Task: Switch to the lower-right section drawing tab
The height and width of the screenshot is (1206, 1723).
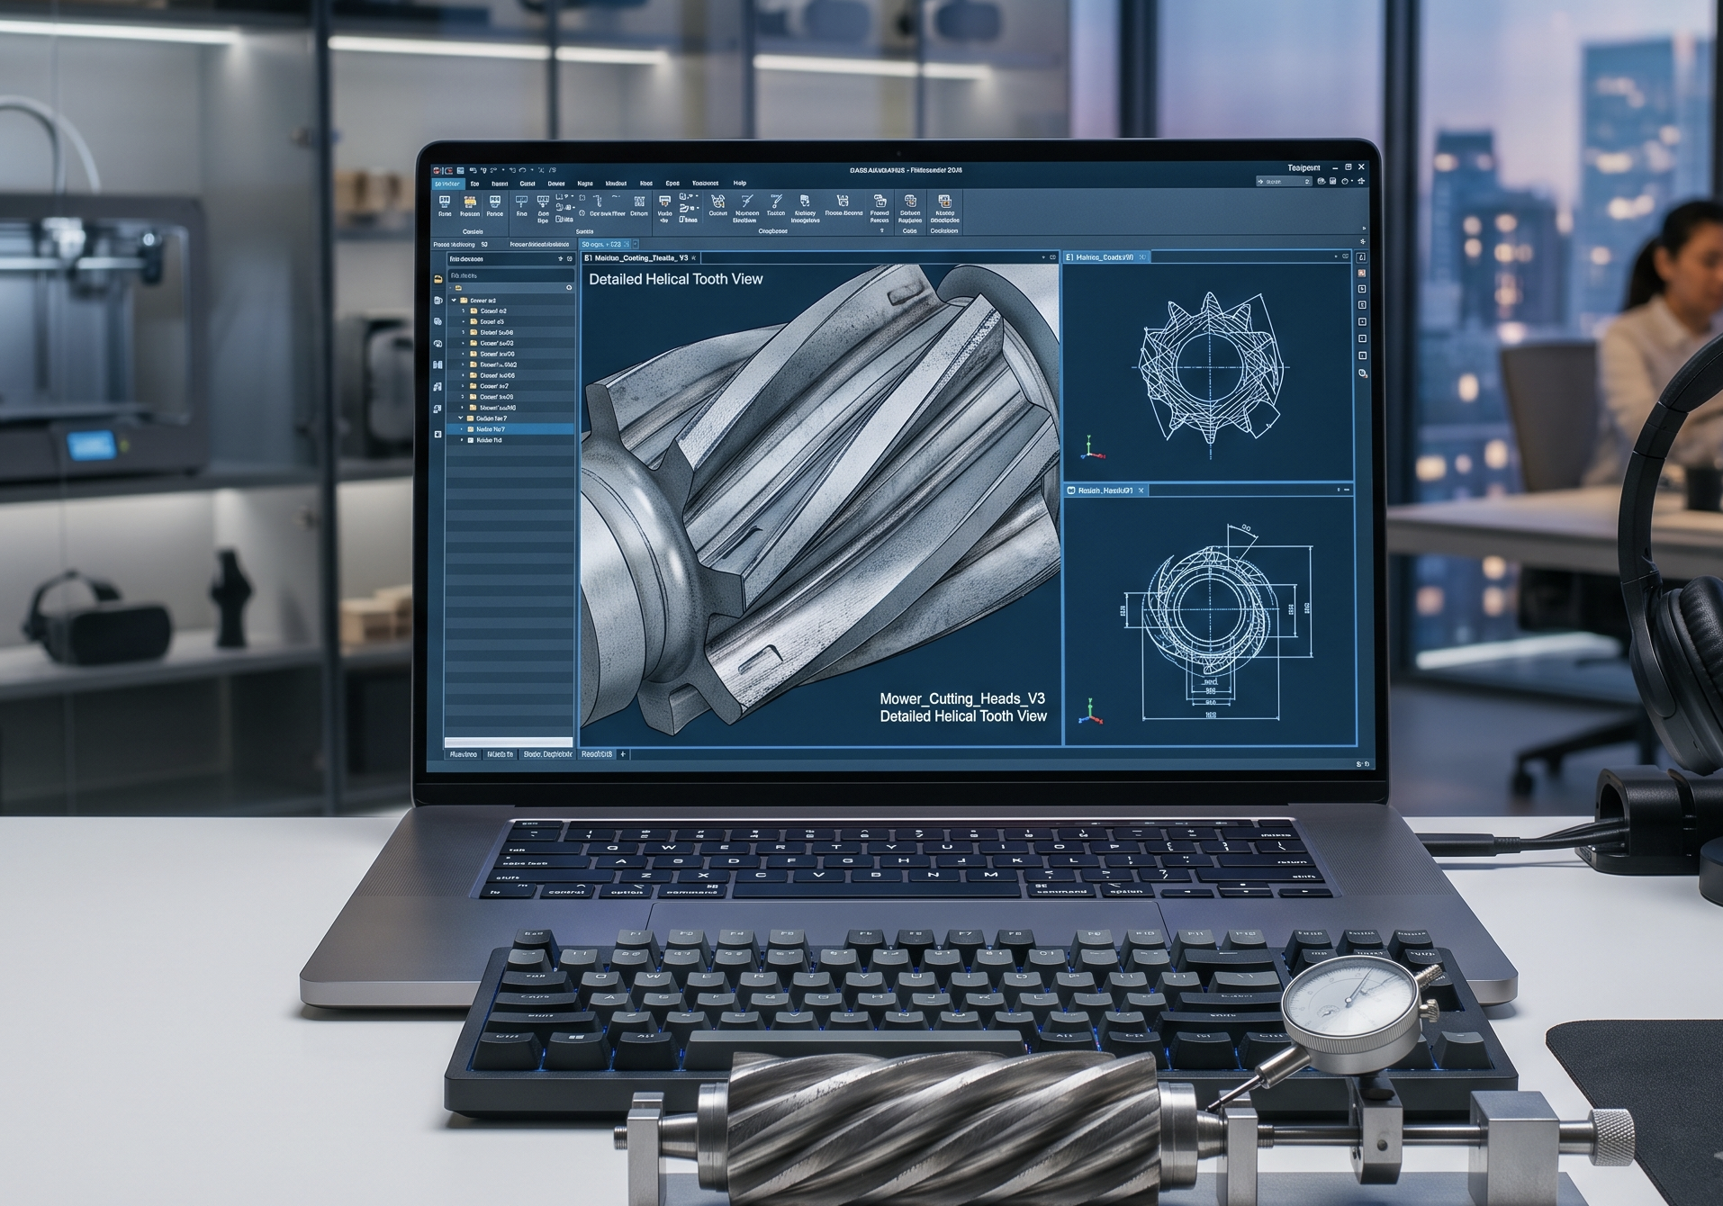Action: [1106, 490]
